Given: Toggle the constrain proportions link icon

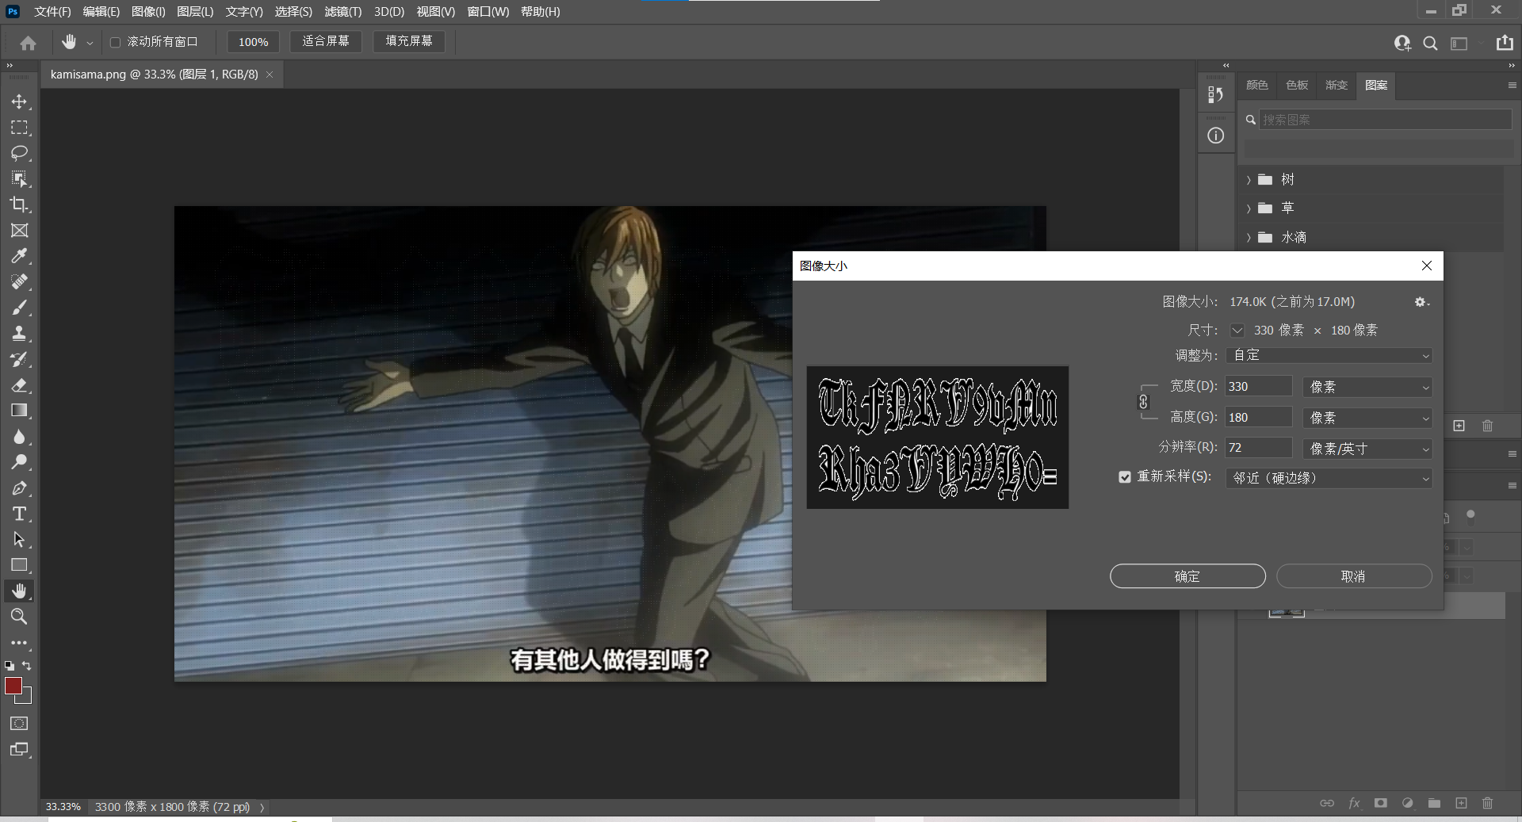Looking at the screenshot, I should tap(1143, 402).
